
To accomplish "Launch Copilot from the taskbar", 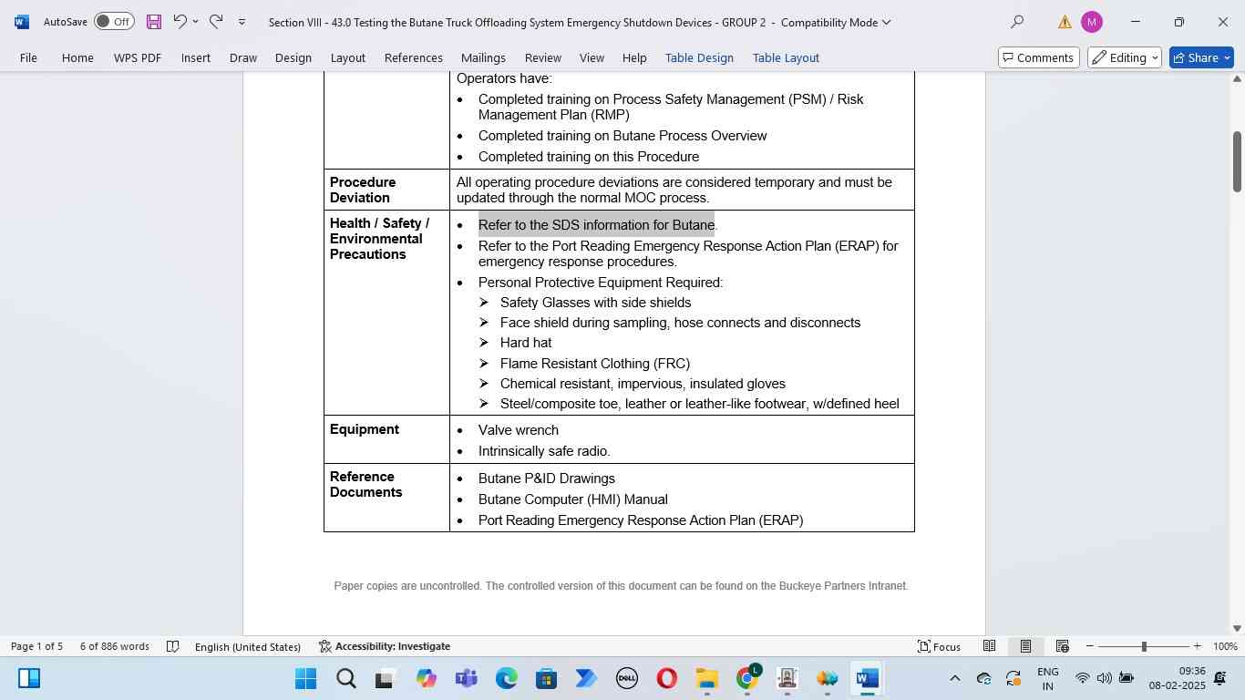I will coord(427,679).
